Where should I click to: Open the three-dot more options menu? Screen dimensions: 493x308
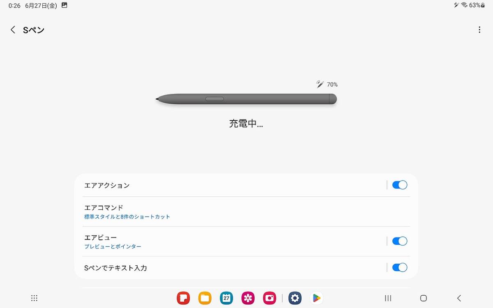click(479, 30)
